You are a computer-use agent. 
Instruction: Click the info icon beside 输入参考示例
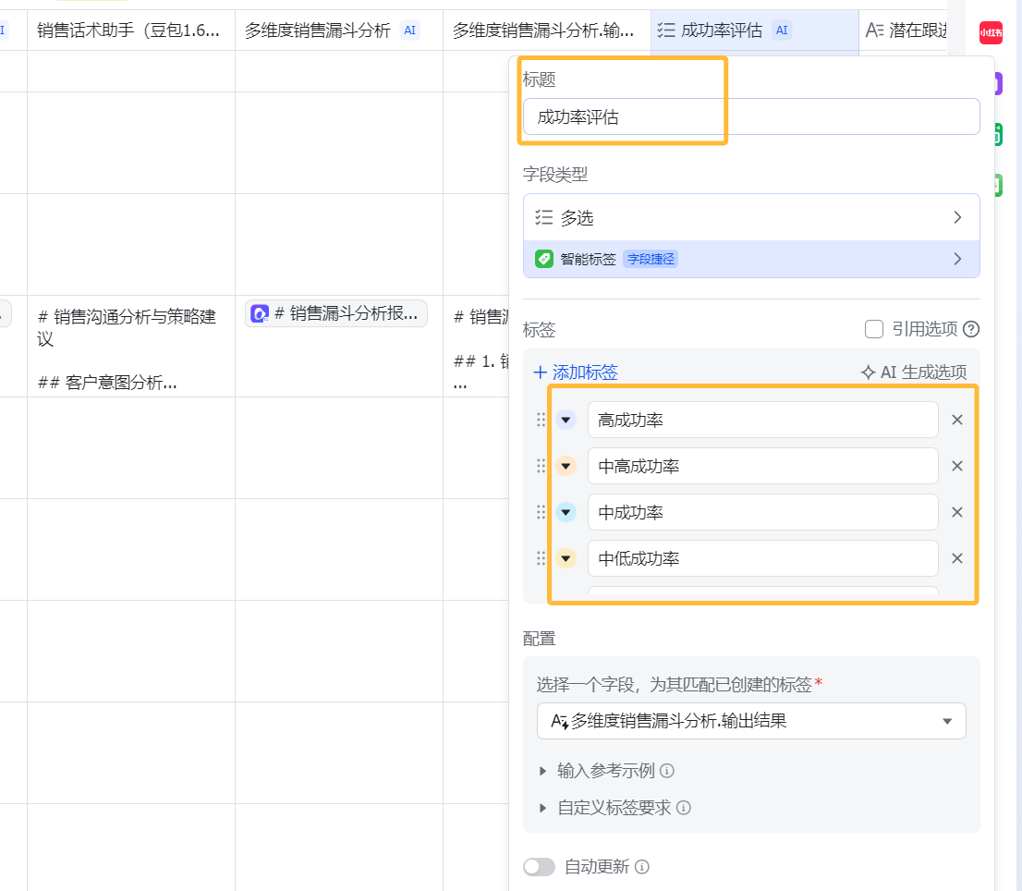click(x=667, y=771)
